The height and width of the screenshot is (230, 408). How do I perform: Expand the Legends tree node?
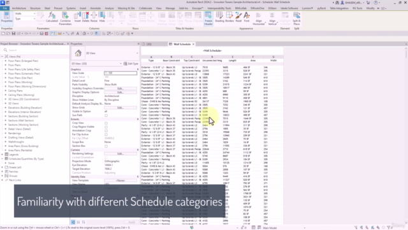pos(3,155)
